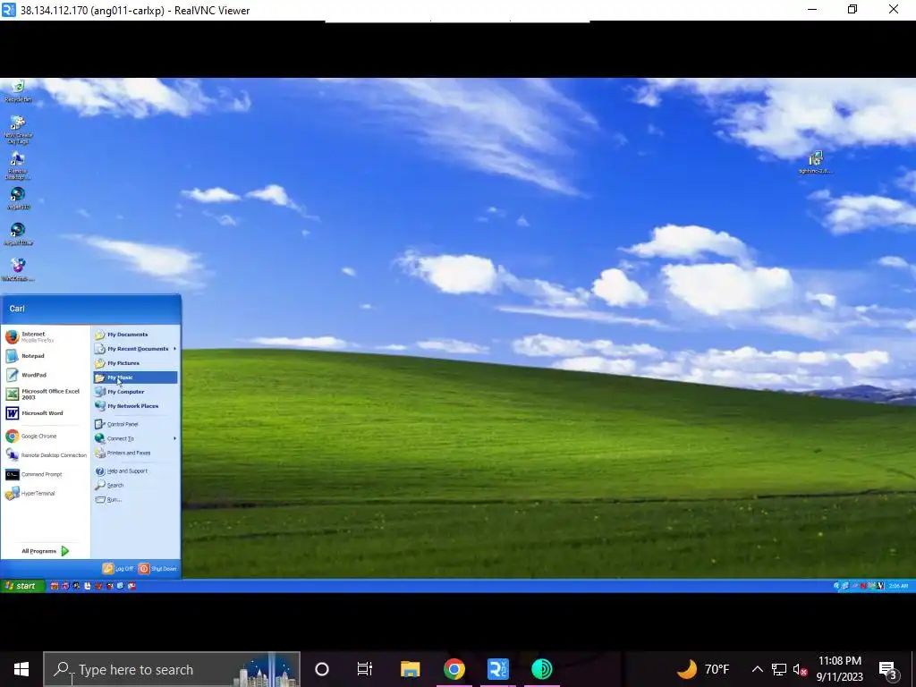Open Help and Support
This screenshot has height=687, width=916.
(135, 471)
